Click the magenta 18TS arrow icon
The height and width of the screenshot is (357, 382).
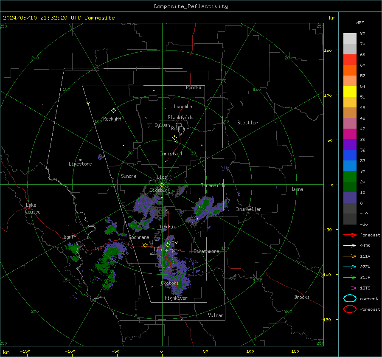pos(350,288)
